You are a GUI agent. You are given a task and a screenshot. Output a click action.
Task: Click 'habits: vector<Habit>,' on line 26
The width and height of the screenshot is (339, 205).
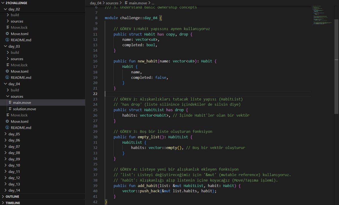[x=146, y=115]
